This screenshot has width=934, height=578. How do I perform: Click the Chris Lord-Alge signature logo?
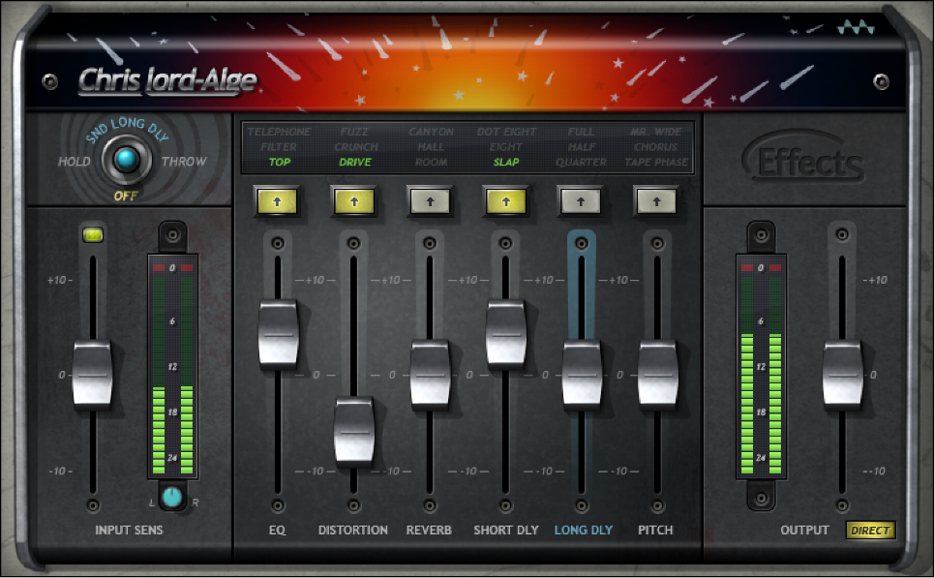167,80
